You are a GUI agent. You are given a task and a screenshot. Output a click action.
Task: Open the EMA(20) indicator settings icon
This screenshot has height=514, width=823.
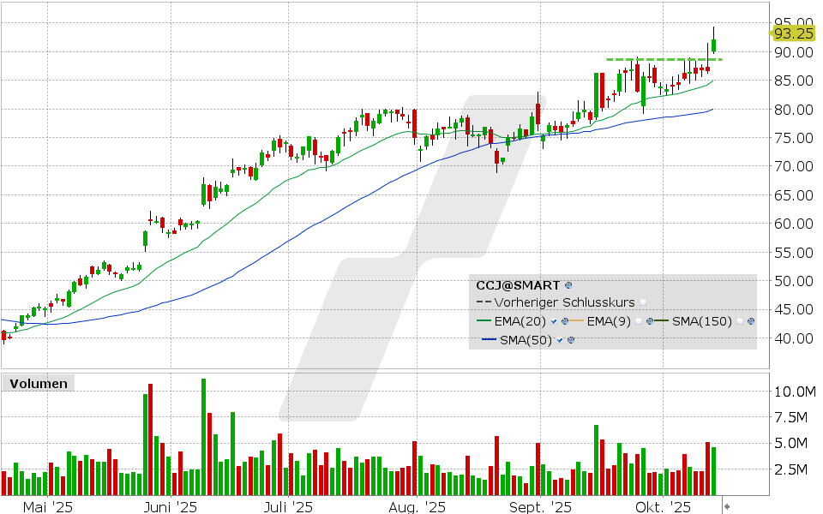coord(565,321)
